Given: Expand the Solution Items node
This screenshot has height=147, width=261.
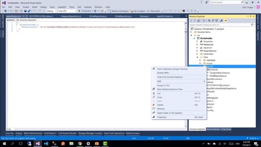Looking at the screenshot, I should [x=191, y=32].
